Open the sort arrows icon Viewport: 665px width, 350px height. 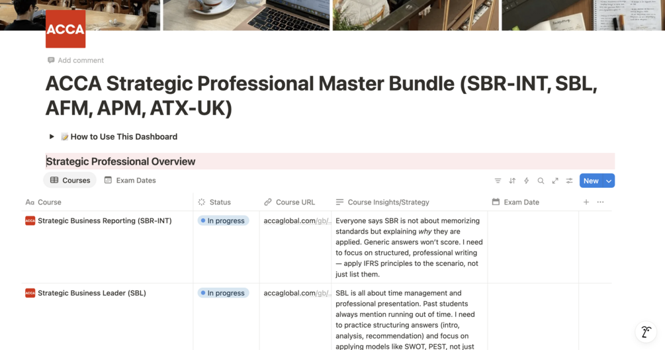tap(512, 181)
